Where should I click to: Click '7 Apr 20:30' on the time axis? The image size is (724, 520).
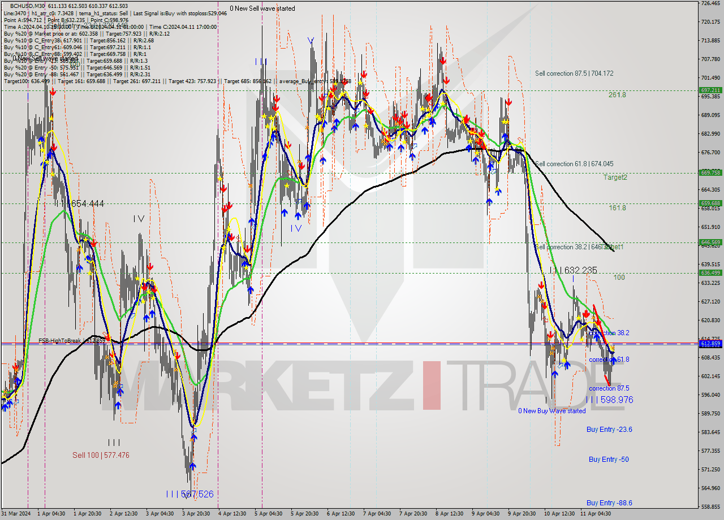pos(413,514)
